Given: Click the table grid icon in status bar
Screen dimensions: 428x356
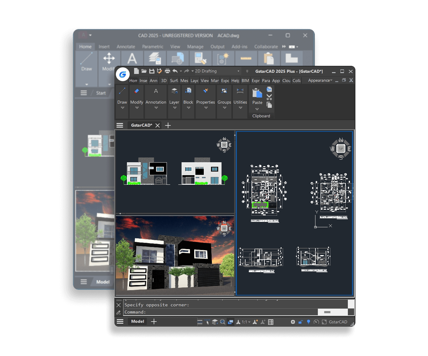Looking at the screenshot, I should tap(271, 322).
